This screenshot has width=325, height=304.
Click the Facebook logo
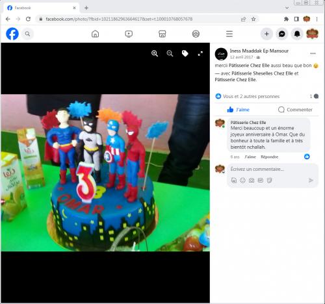[x=12, y=34]
